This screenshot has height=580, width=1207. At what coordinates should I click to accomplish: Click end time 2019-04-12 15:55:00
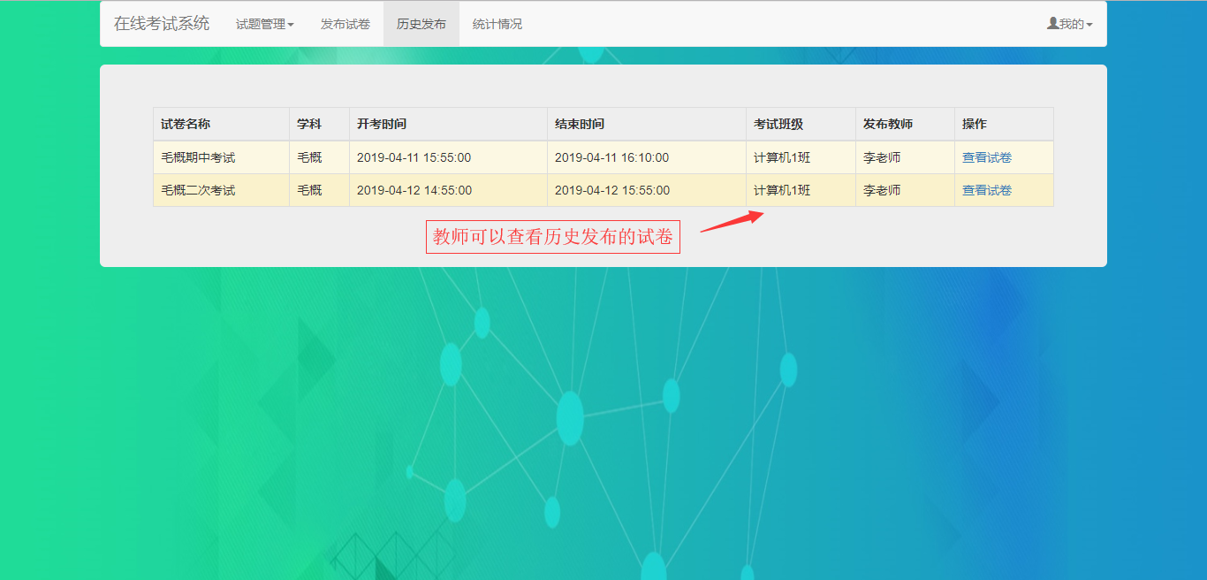pos(611,190)
